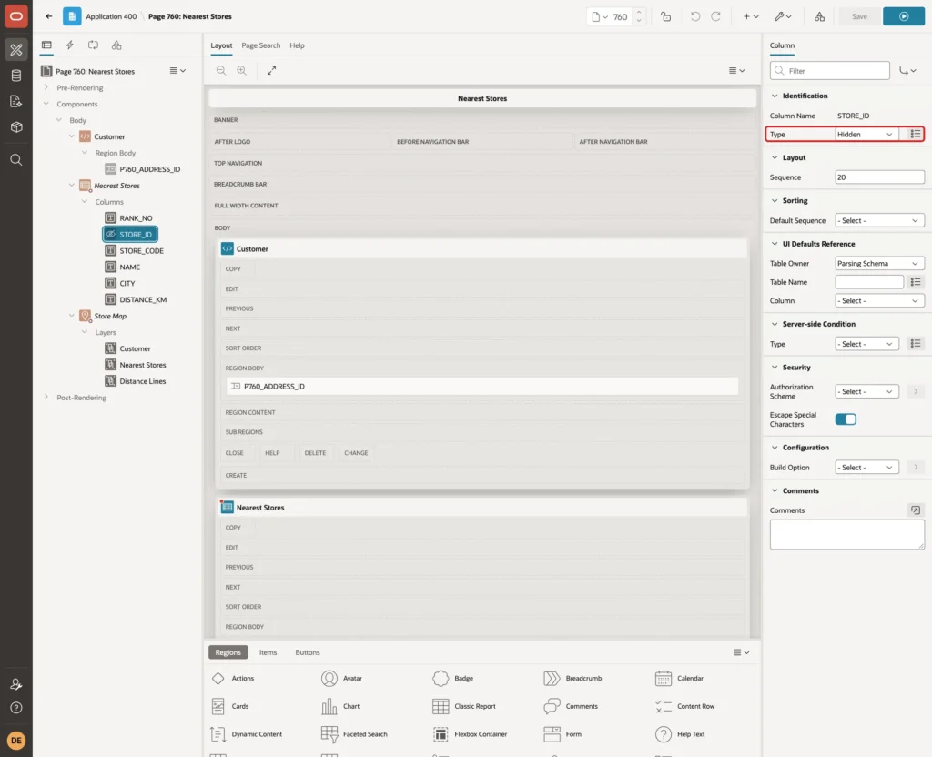
Task: Switch to the Rendering tree tab icon
Action: point(46,45)
